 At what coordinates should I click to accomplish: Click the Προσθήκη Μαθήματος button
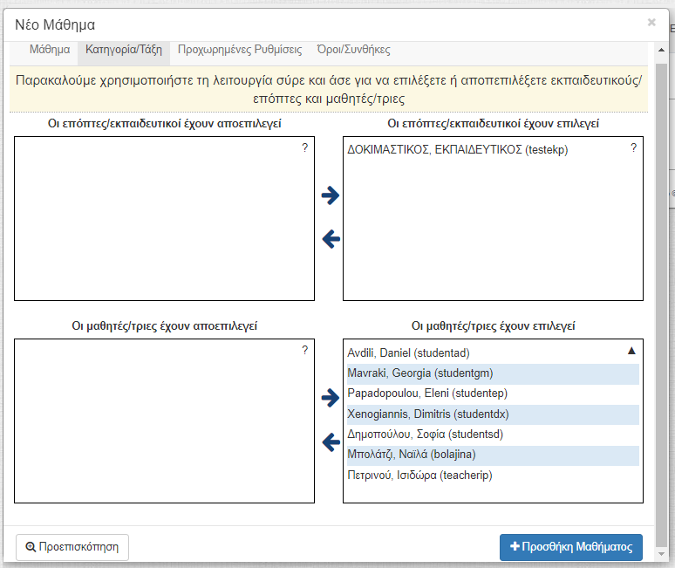[x=571, y=547]
